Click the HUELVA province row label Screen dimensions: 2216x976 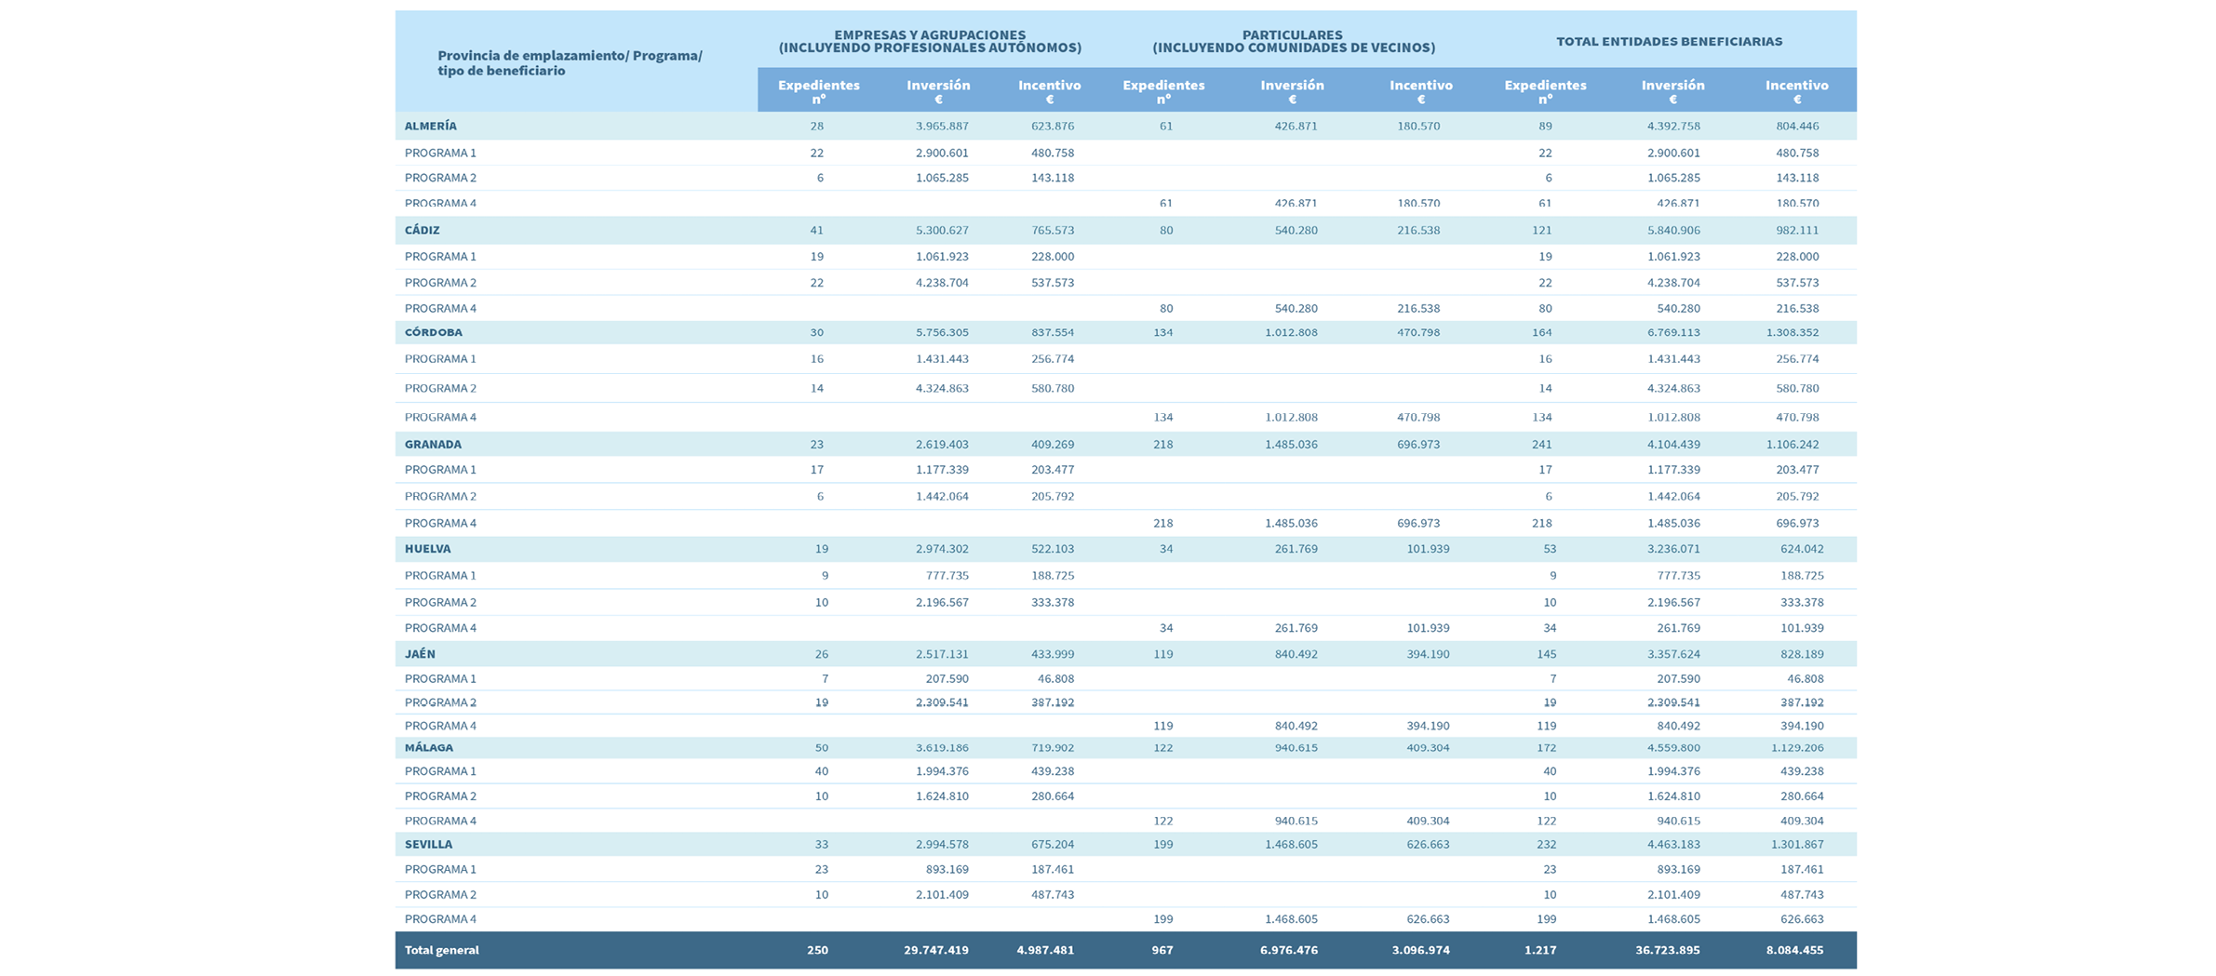pyautogui.click(x=427, y=549)
